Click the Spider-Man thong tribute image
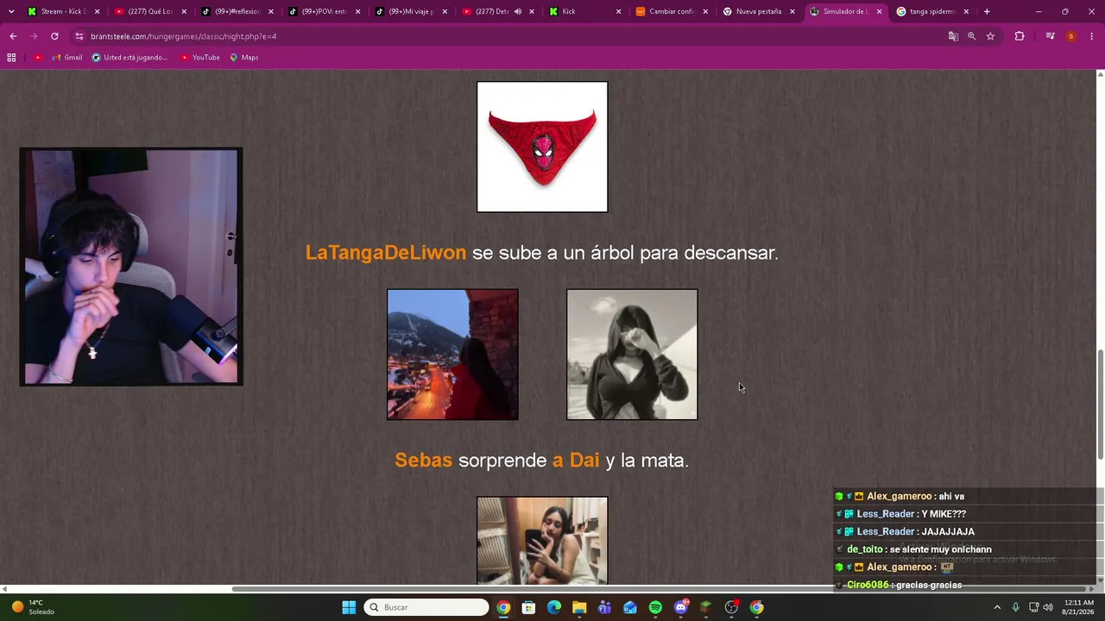This screenshot has width=1105, height=621. [542, 147]
